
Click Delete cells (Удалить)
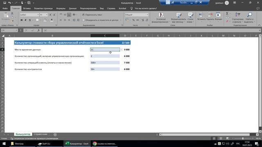pyautogui.click(x=210, y=17)
